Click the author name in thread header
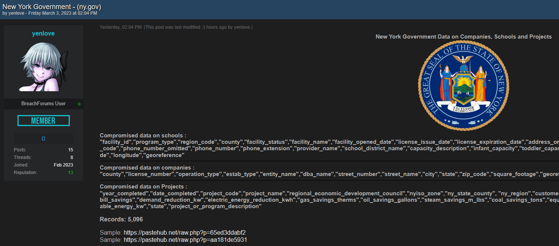The height and width of the screenshot is (246, 559). [17, 13]
